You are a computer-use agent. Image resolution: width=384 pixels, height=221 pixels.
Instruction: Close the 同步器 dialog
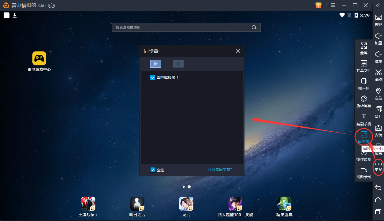pos(238,51)
